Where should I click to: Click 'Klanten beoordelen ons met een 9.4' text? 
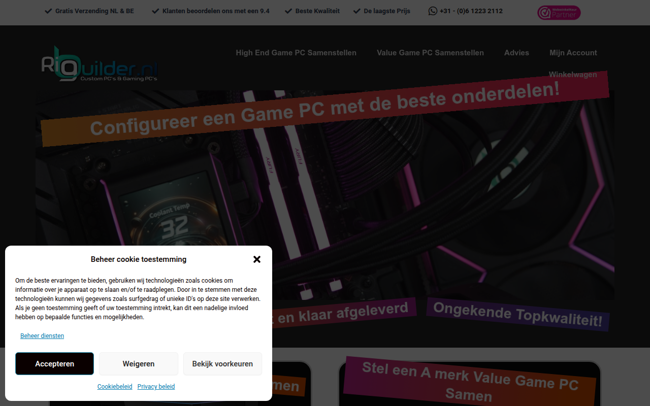point(216,11)
